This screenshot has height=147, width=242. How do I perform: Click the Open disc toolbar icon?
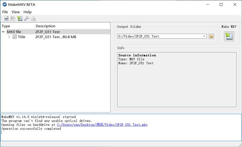[x=13, y=19]
